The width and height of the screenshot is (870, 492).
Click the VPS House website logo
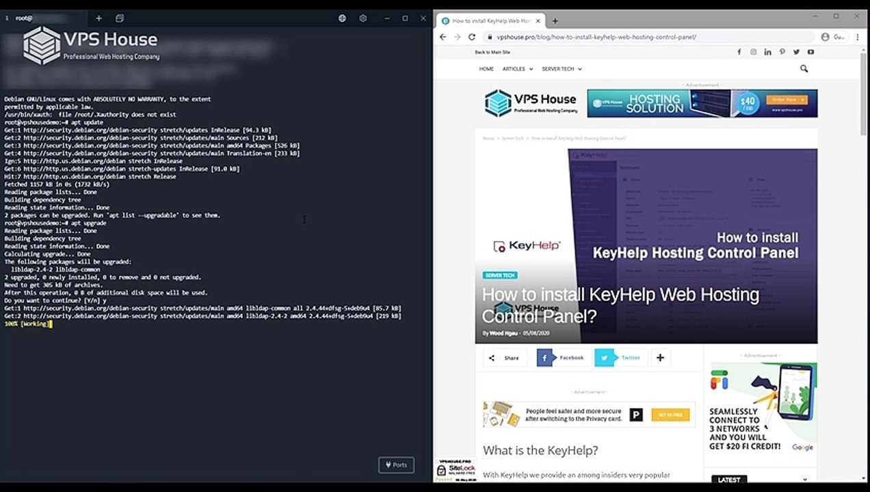531,103
